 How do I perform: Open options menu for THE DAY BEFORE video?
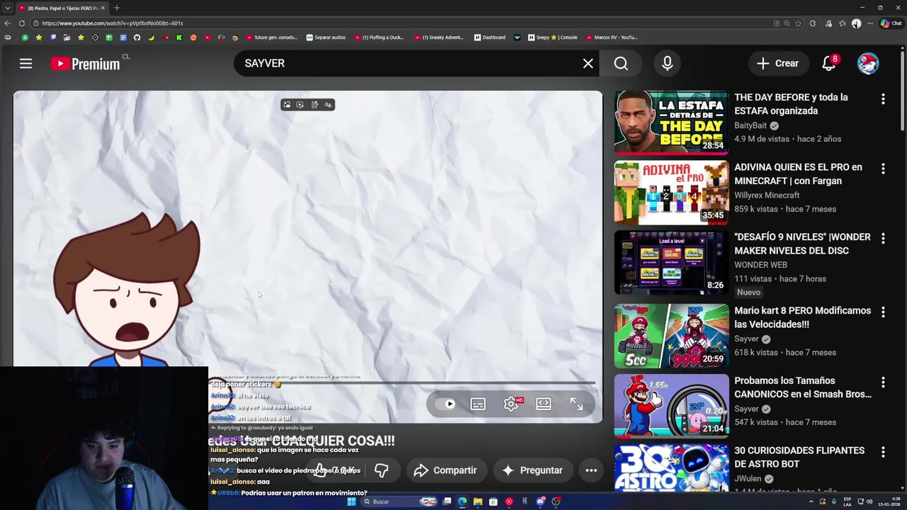883,99
